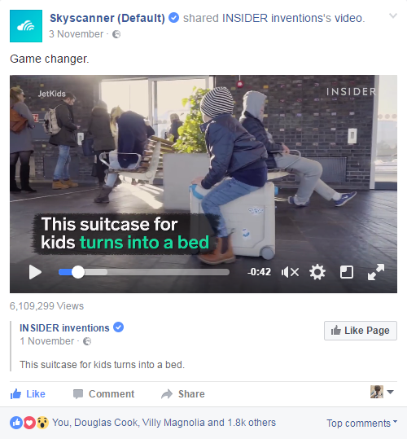Click the heart love reaction icon
The width and height of the screenshot is (407, 439).
click(x=29, y=423)
